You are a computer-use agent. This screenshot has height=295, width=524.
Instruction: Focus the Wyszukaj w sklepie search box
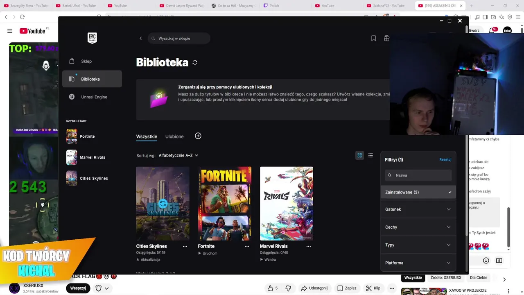coord(179,38)
